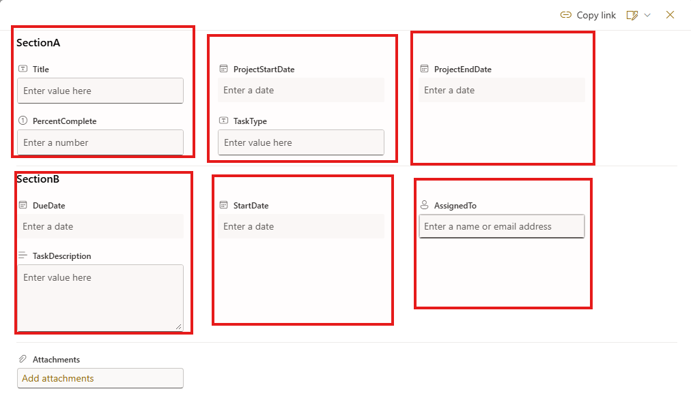This screenshot has height=402, width=691.
Task: Close the form panel
Action: tap(670, 15)
